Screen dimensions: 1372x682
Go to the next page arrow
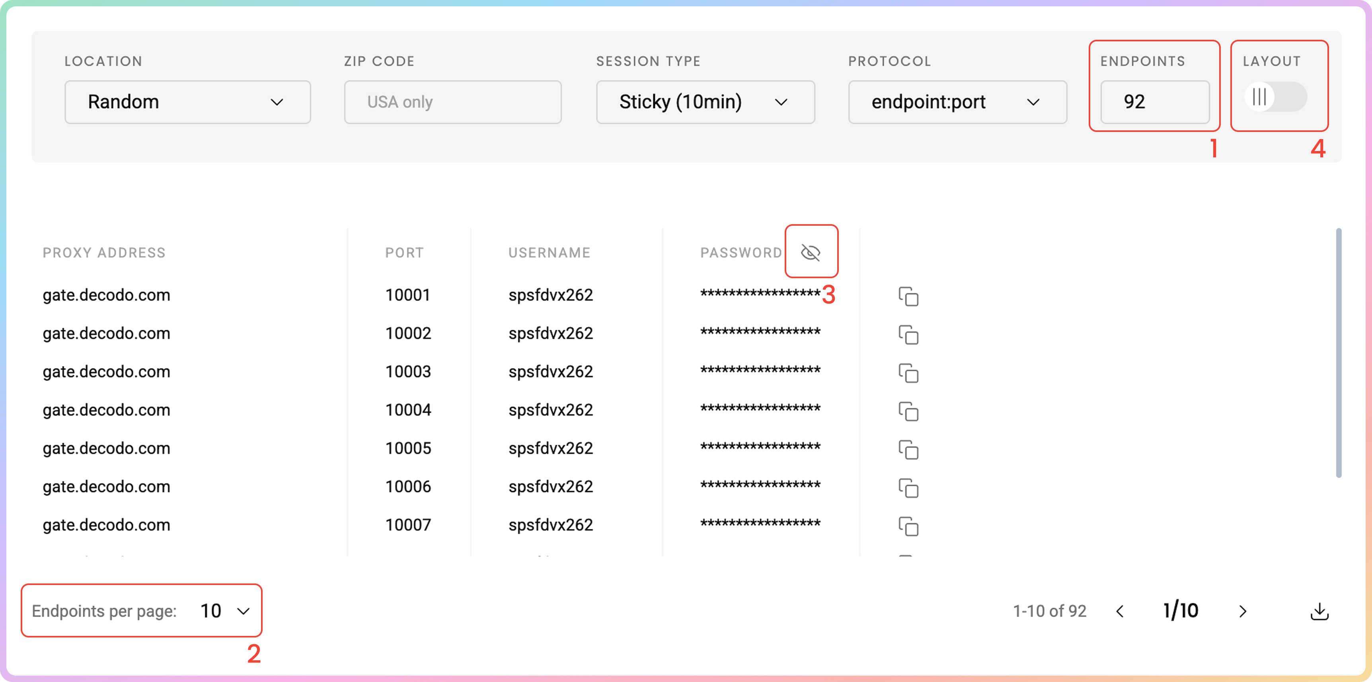point(1243,611)
